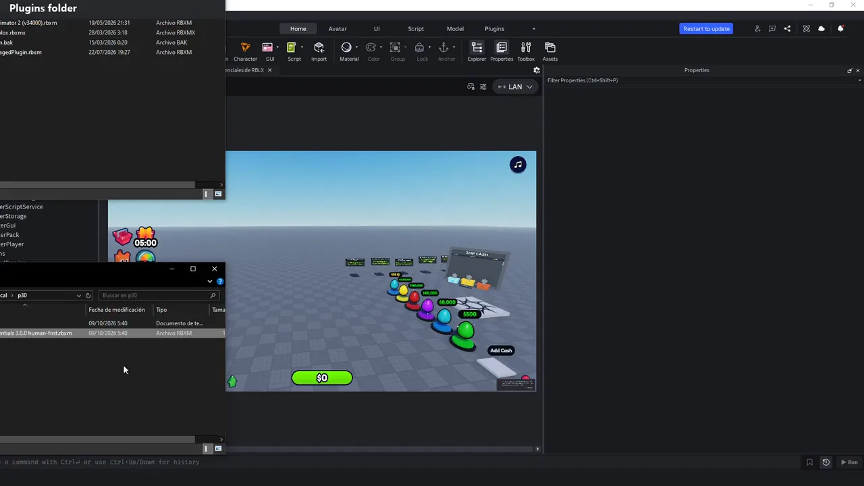This screenshot has height=486, width=864.
Task: Click the share icon in top bar
Action: [x=787, y=28]
